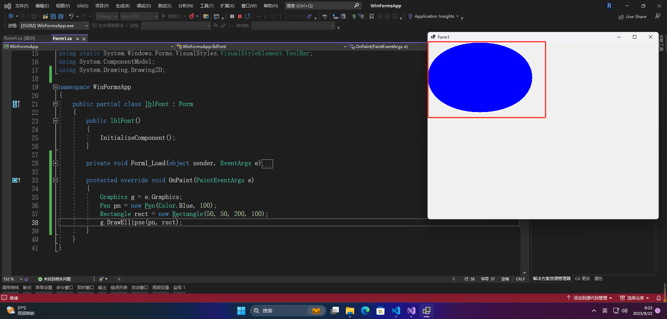This screenshot has width=667, height=319.
Task: Open the 帮助(H) menu
Action: 271,6
